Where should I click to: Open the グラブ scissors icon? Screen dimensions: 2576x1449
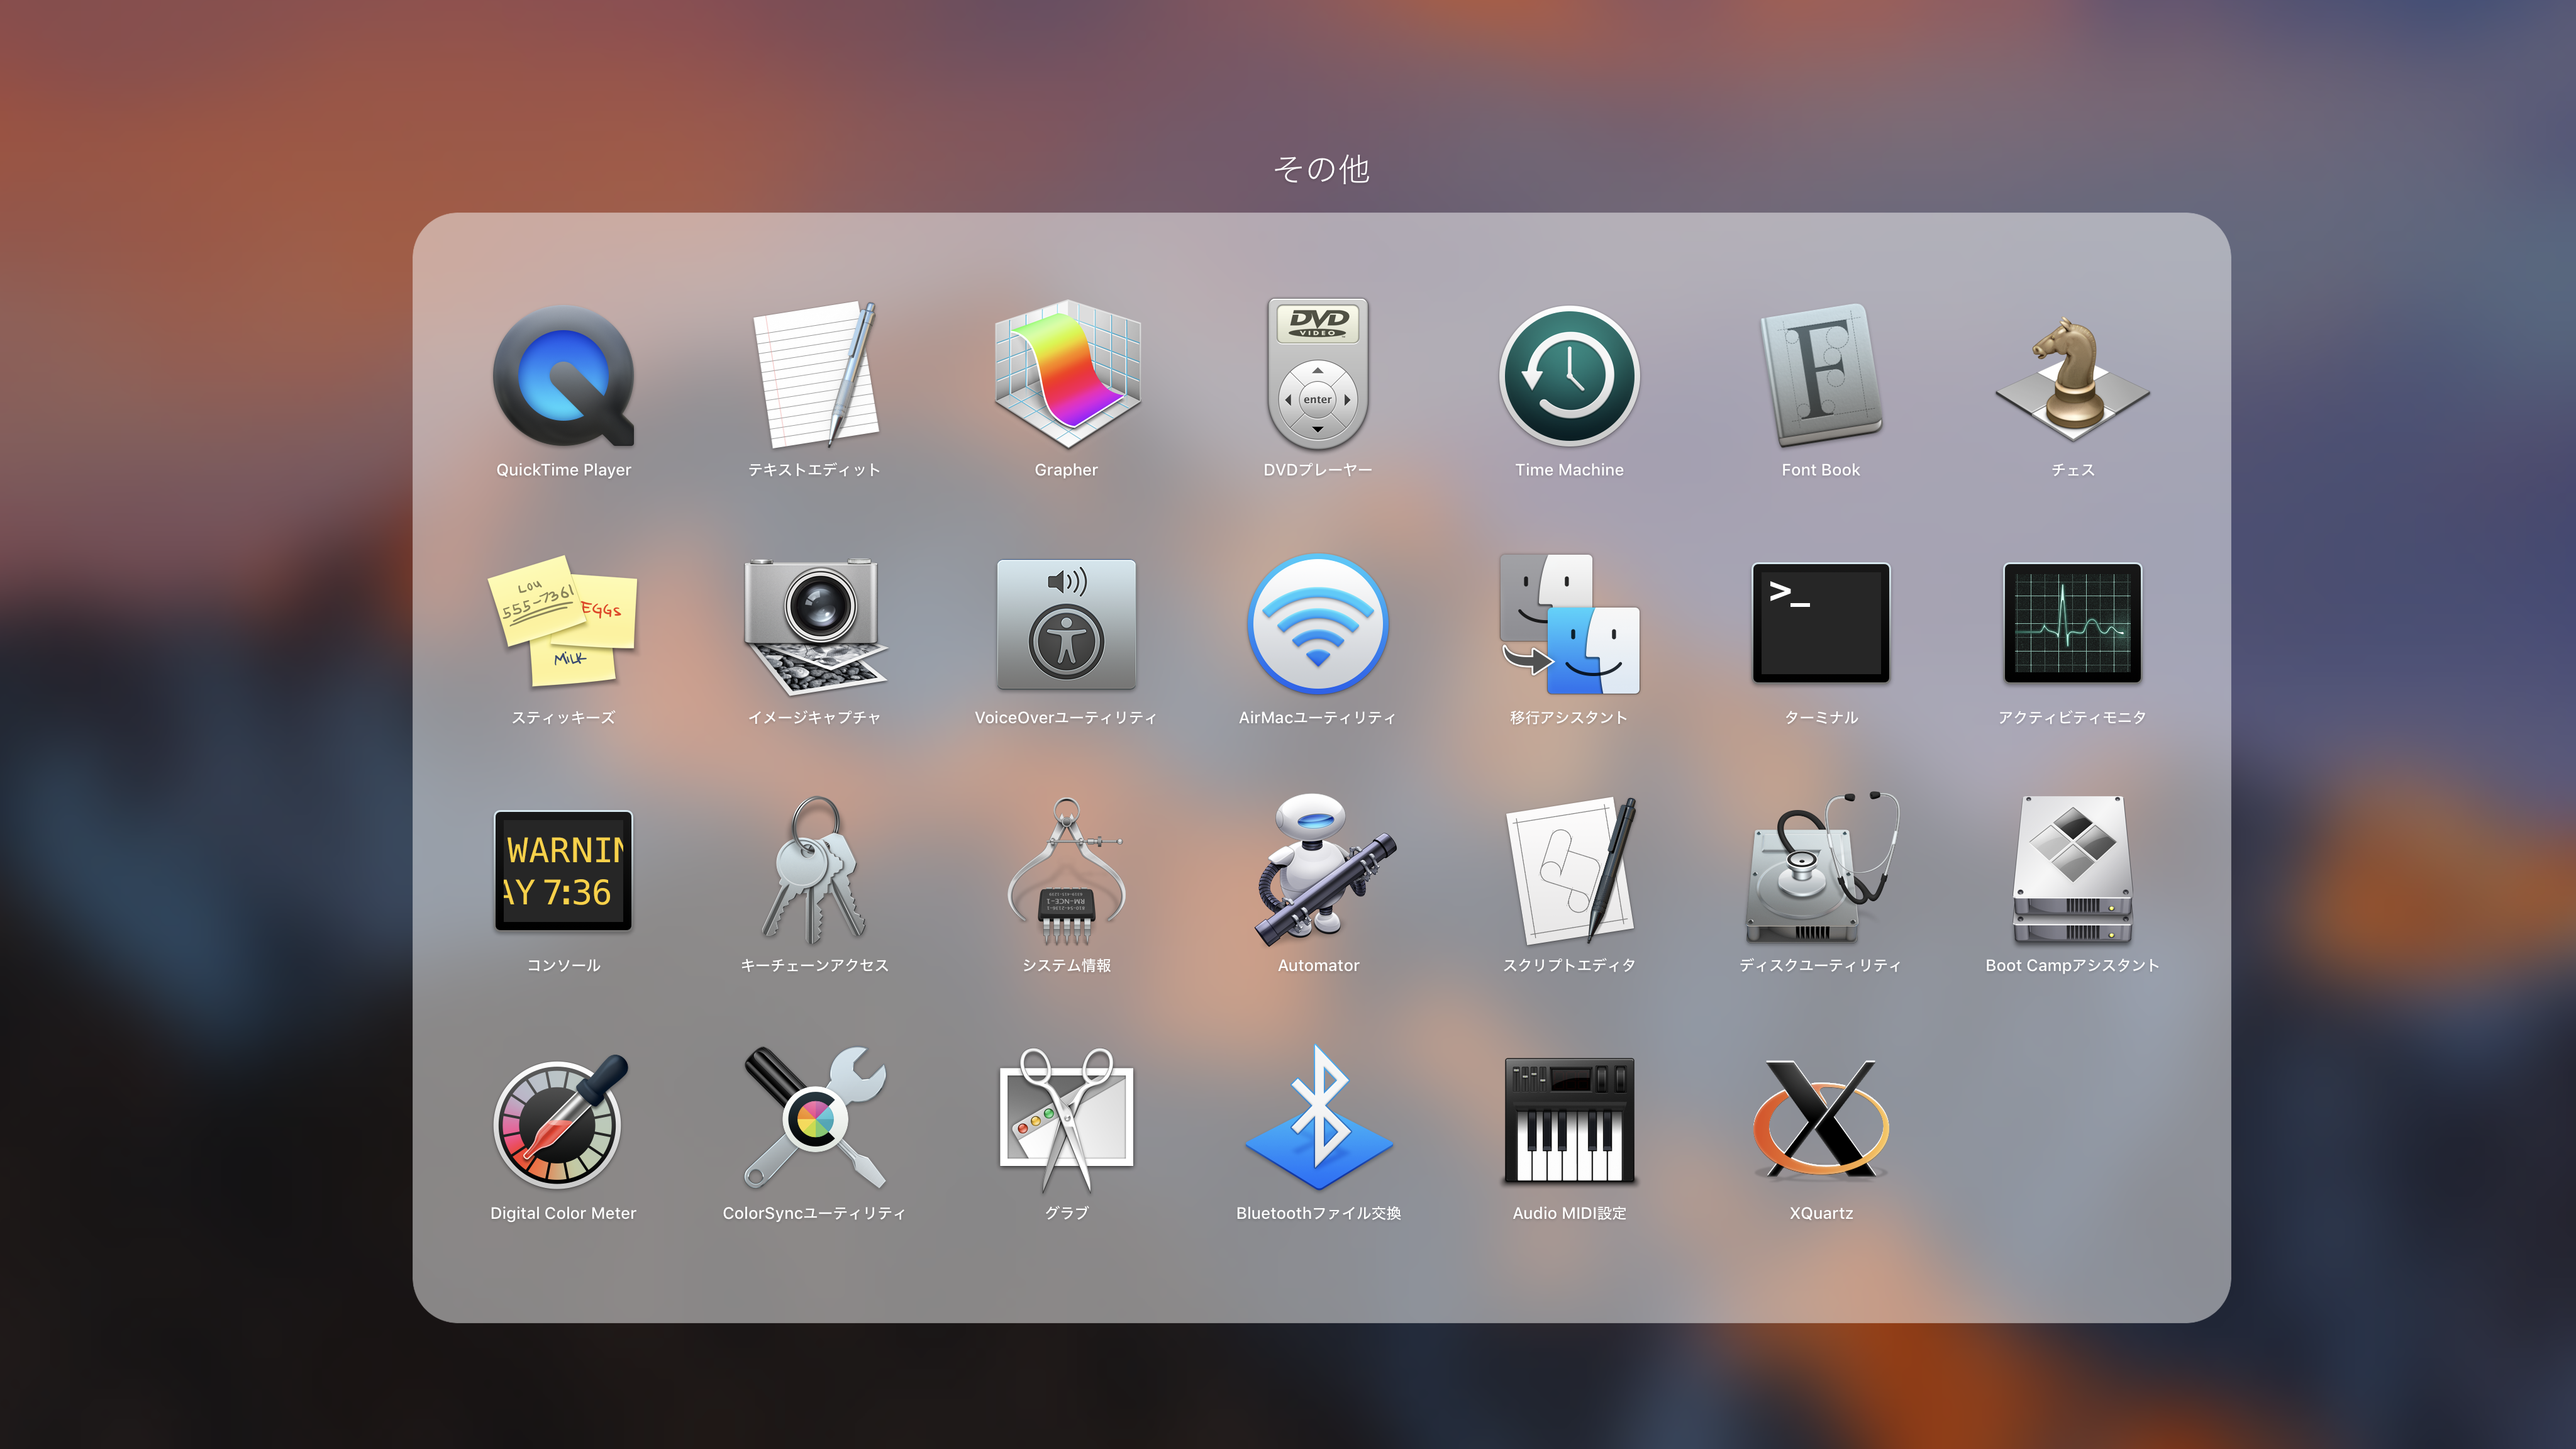click(x=1067, y=1120)
